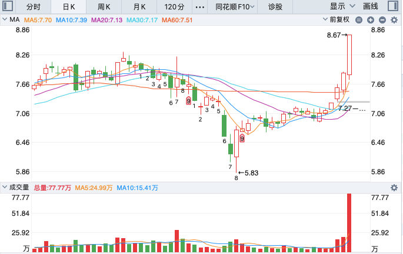This screenshot has width=403, height=254.
Task: Select the 日K tab
Action: 69,6
